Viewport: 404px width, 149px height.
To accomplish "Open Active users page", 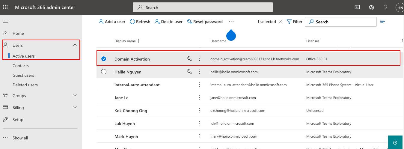I will tap(23, 56).
